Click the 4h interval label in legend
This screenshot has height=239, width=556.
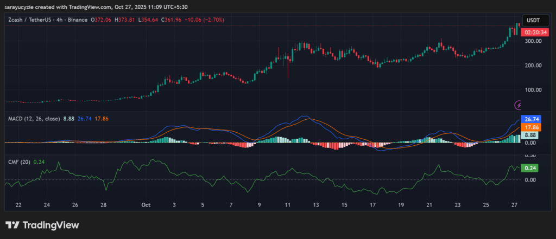tap(69, 20)
